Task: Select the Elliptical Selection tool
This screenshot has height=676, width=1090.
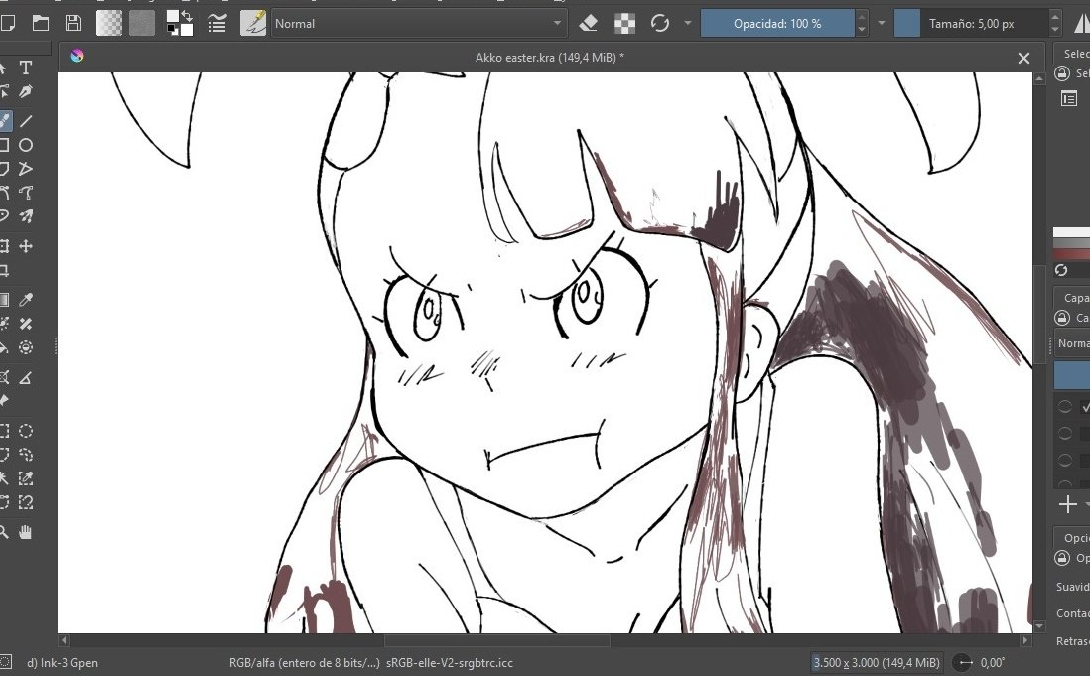Action: point(26,431)
